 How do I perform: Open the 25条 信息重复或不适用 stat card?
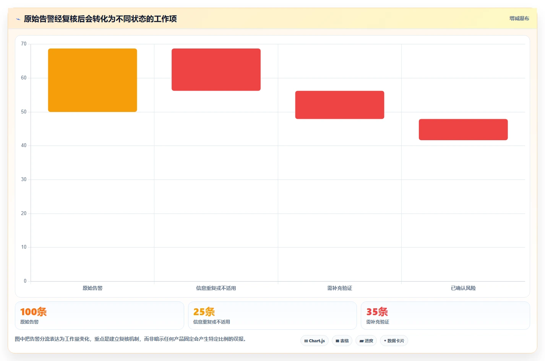[272, 316]
